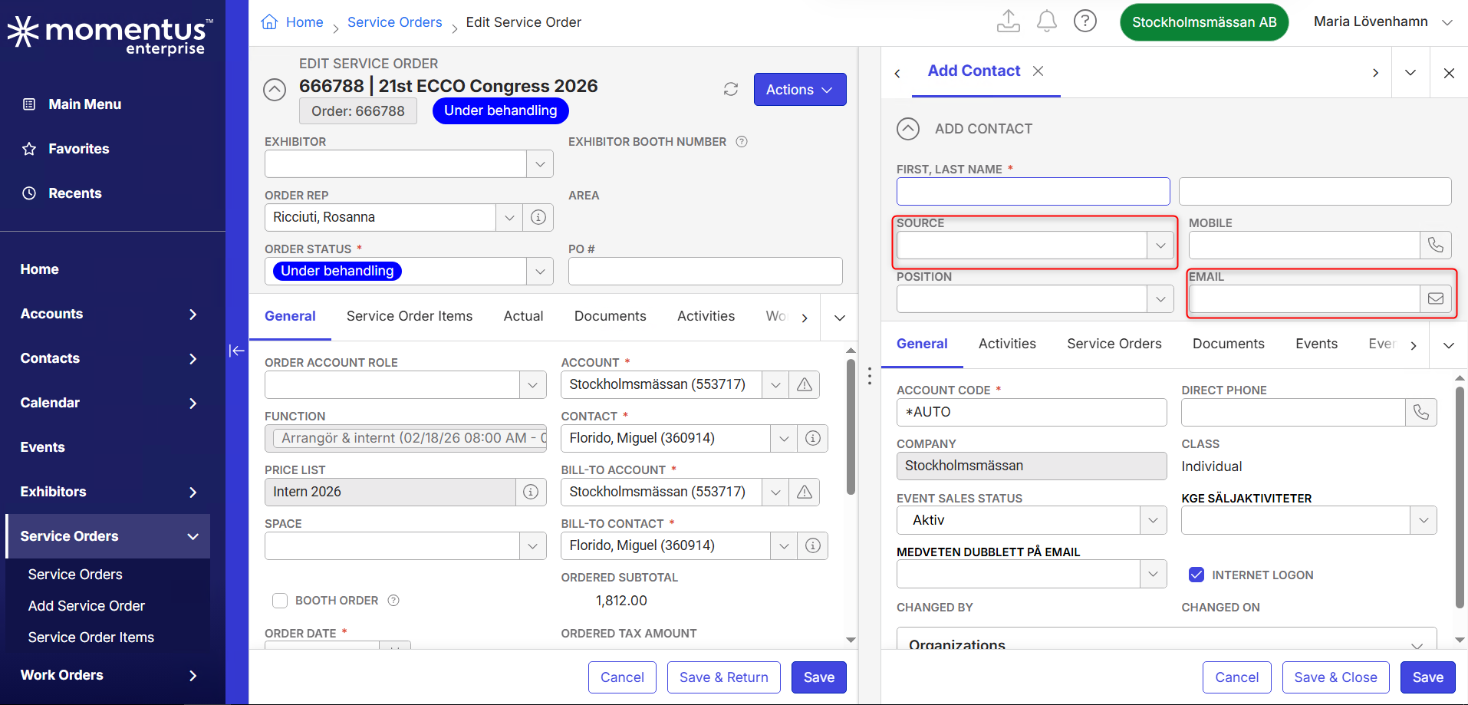Screen dimensions: 1468x705
Task: Click the Account Code field
Action: coord(1032,412)
